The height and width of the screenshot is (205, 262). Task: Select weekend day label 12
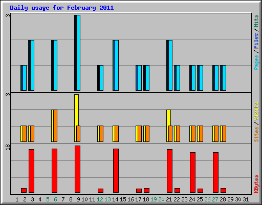(100, 199)
